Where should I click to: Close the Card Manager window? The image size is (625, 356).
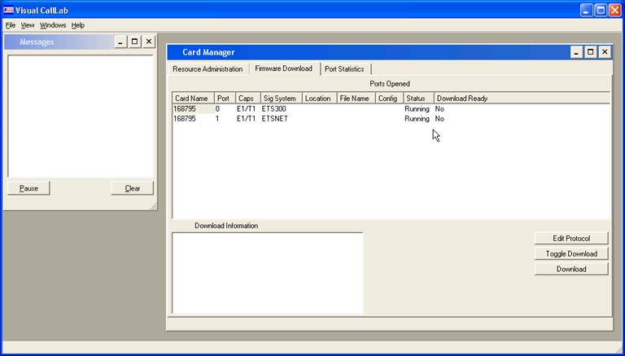pos(605,52)
